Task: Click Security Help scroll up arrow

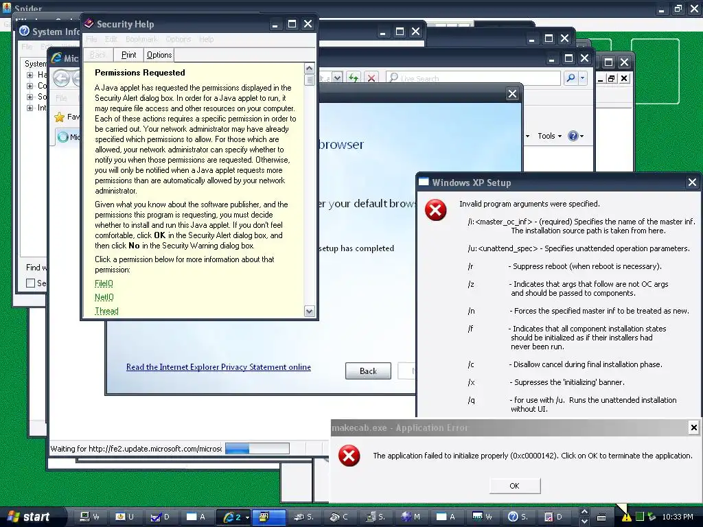Action: 310,69
